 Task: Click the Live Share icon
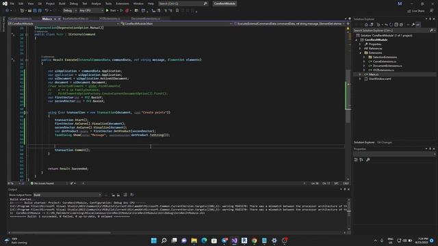click(415, 11)
